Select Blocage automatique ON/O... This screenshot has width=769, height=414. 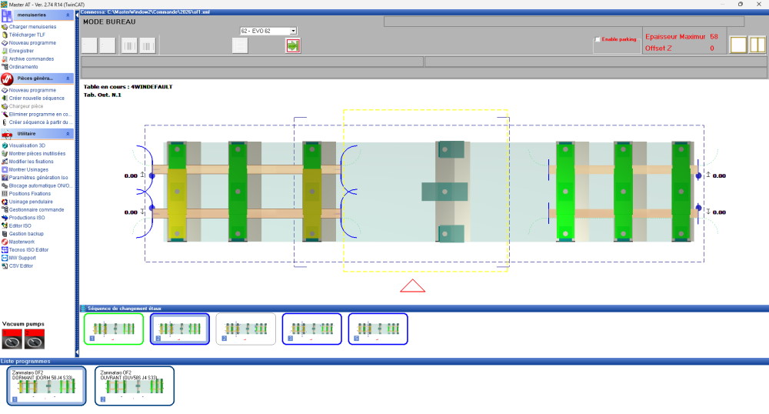coord(40,186)
